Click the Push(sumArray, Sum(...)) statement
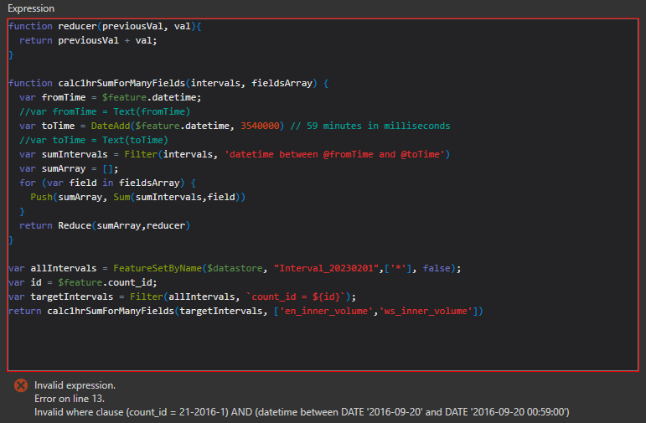The height and width of the screenshot is (423, 646). (x=136, y=197)
